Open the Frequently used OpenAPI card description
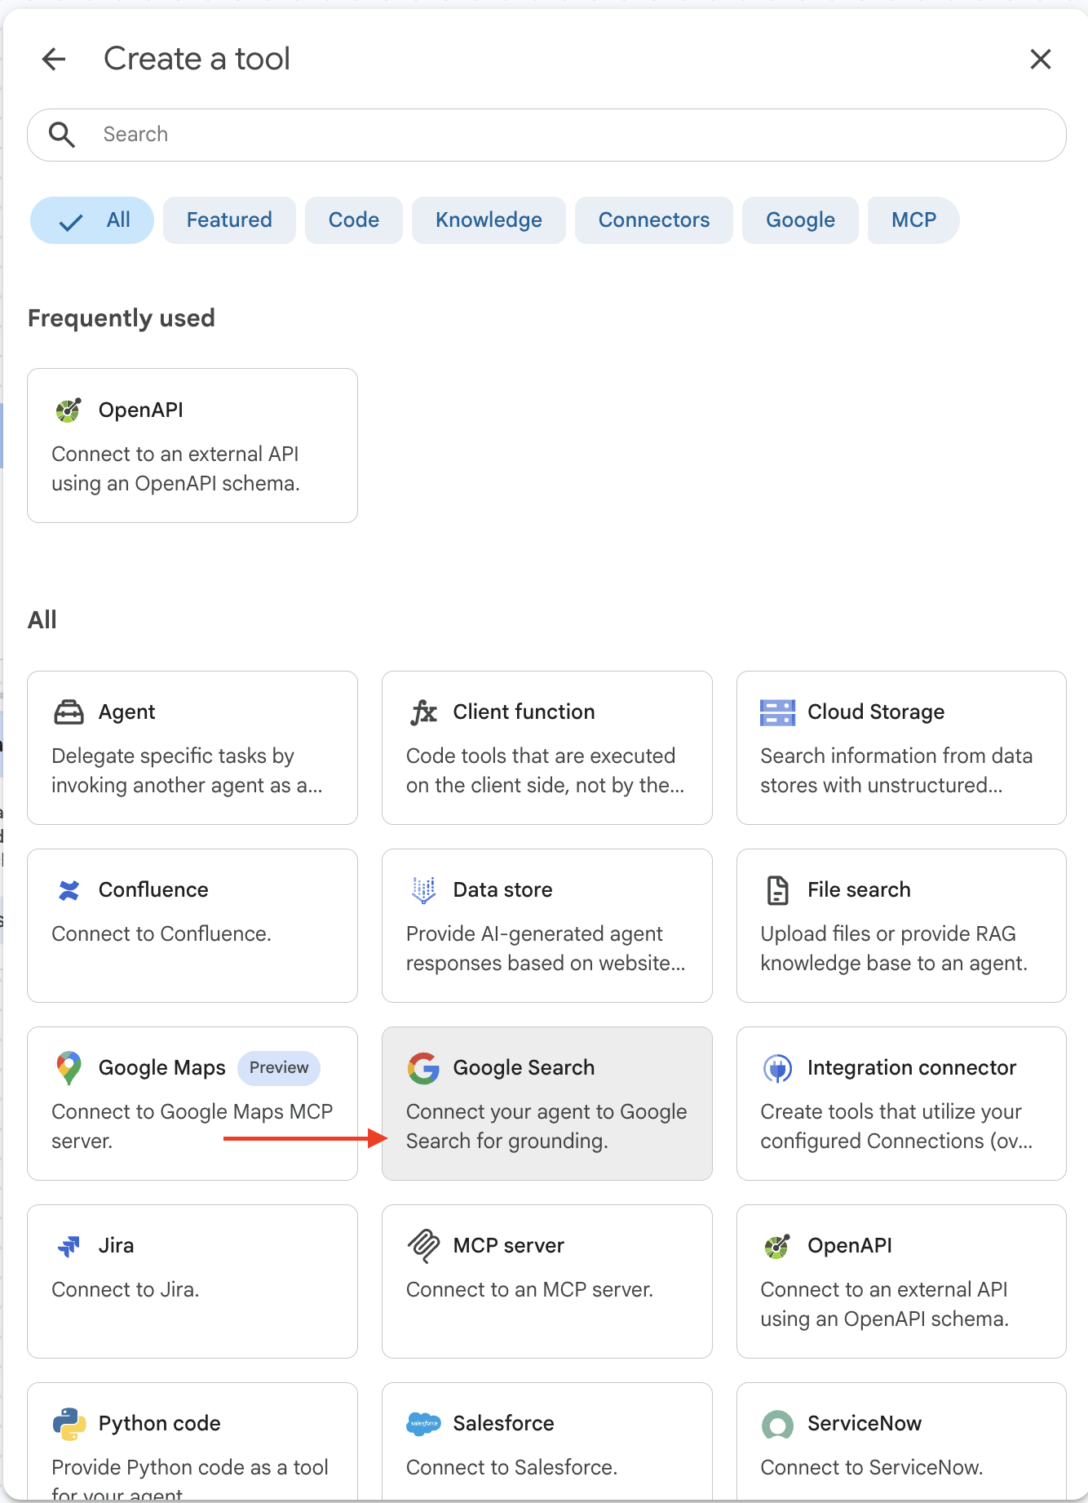Image resolution: width=1088 pixels, height=1503 pixels. (175, 468)
